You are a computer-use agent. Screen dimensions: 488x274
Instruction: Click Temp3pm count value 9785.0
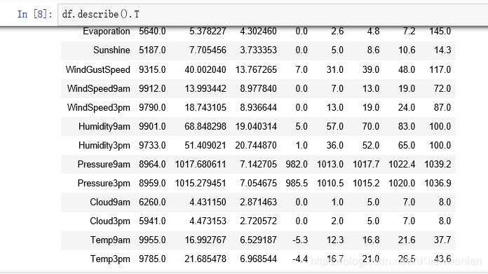(x=152, y=259)
